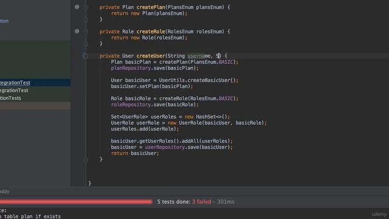Select the 'egrationTest' row below the highlighted one
Image resolution: width=389 pixels, height=219 pixels.
35,91
